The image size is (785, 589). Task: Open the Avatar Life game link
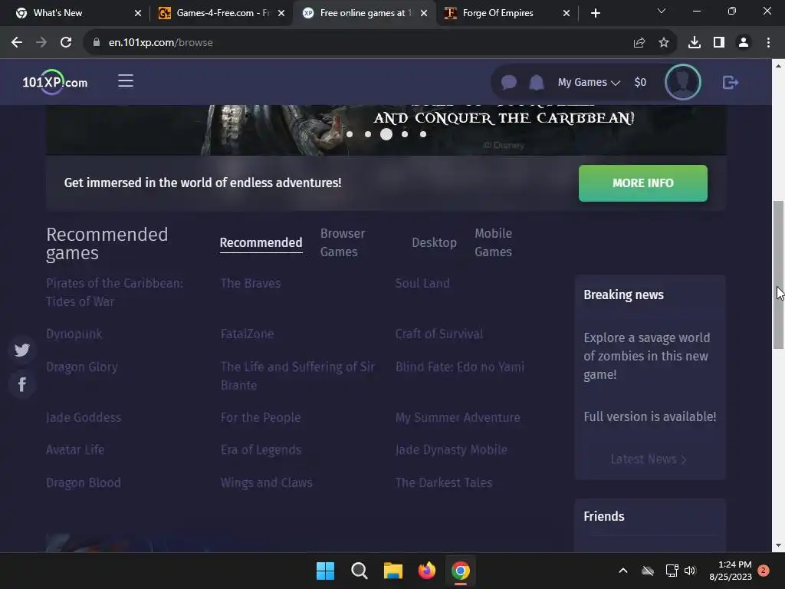(75, 449)
